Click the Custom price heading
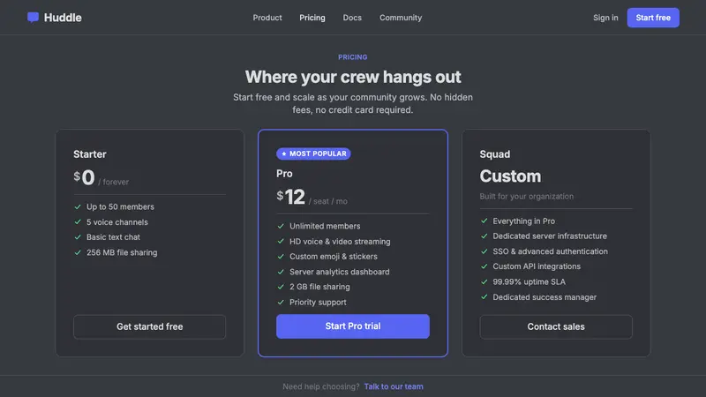 (x=510, y=176)
